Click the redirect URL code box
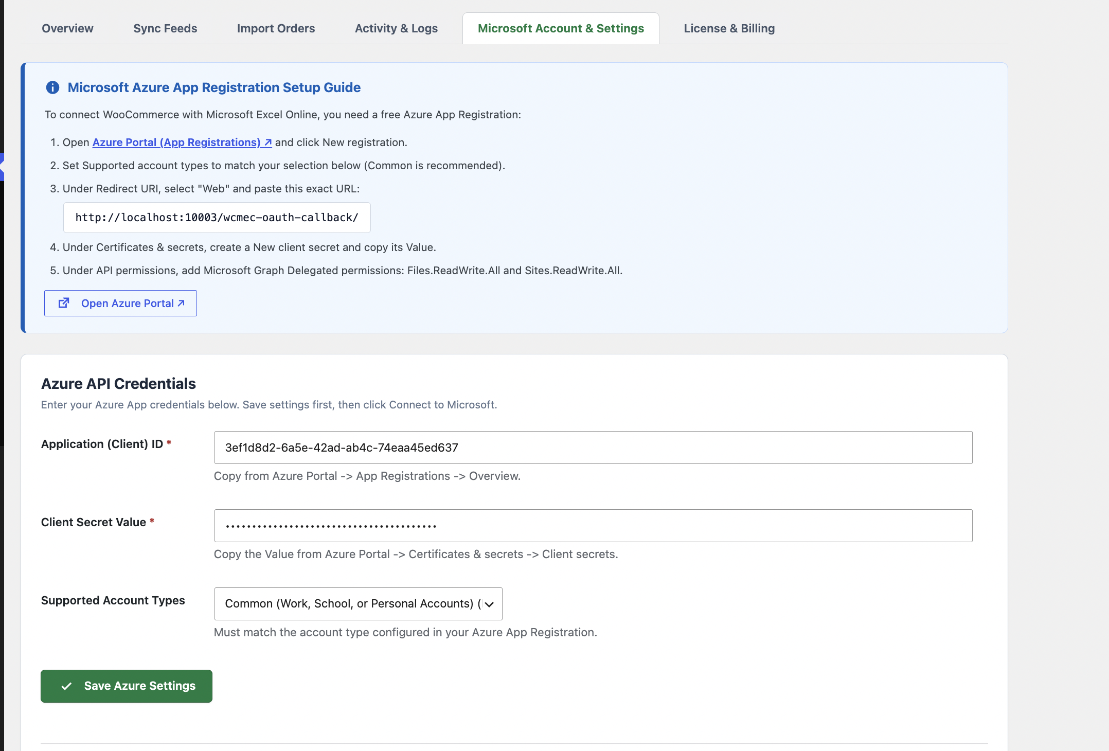Screen dimensions: 1109x751 point(217,218)
